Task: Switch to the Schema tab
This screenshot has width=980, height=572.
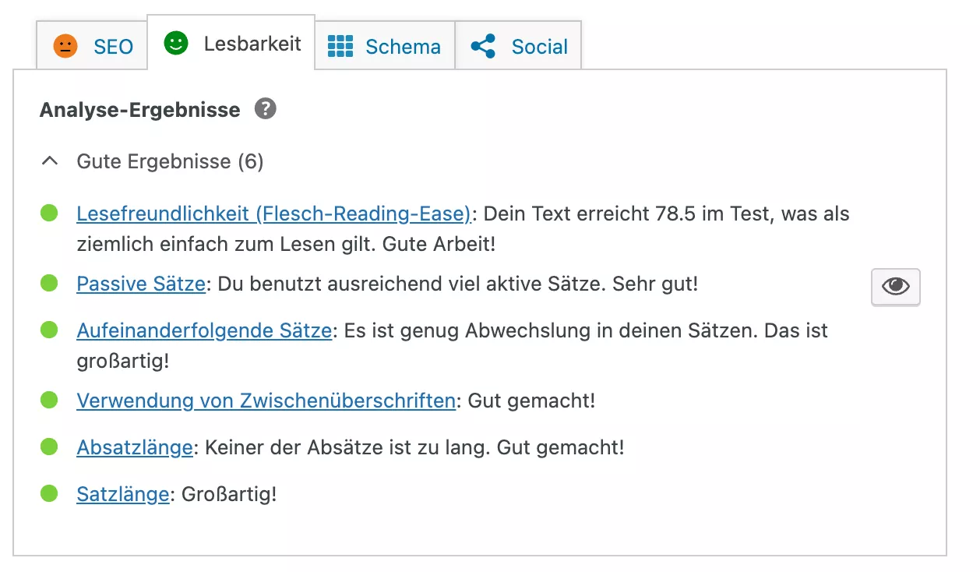Action: [x=385, y=46]
